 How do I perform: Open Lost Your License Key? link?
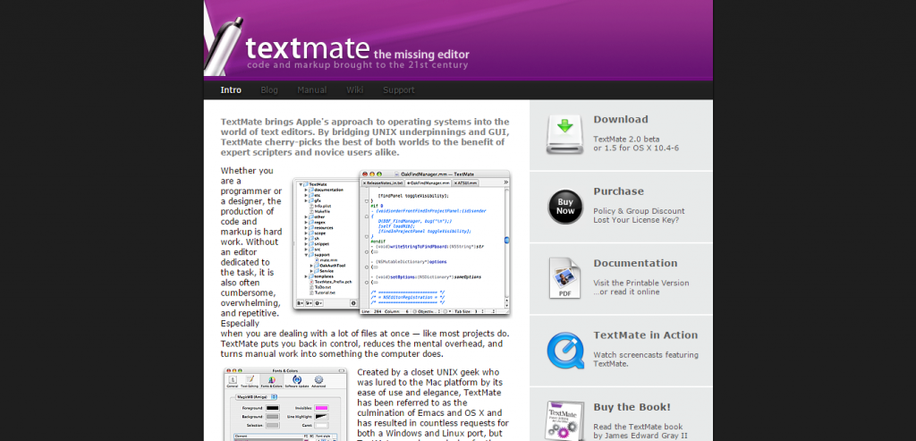[x=636, y=220]
